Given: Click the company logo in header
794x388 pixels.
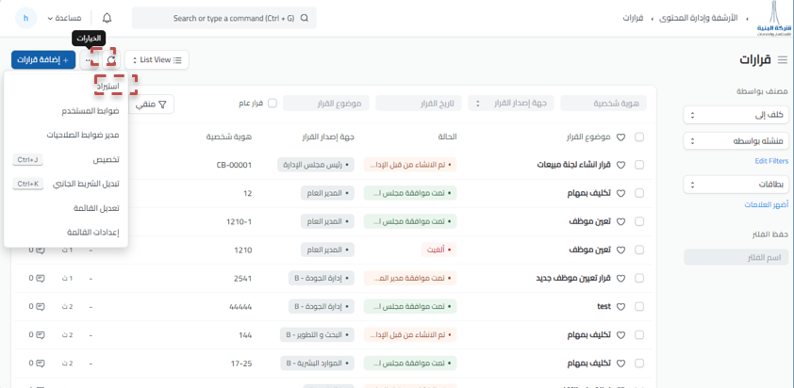Looking at the screenshot, I should point(774,20).
